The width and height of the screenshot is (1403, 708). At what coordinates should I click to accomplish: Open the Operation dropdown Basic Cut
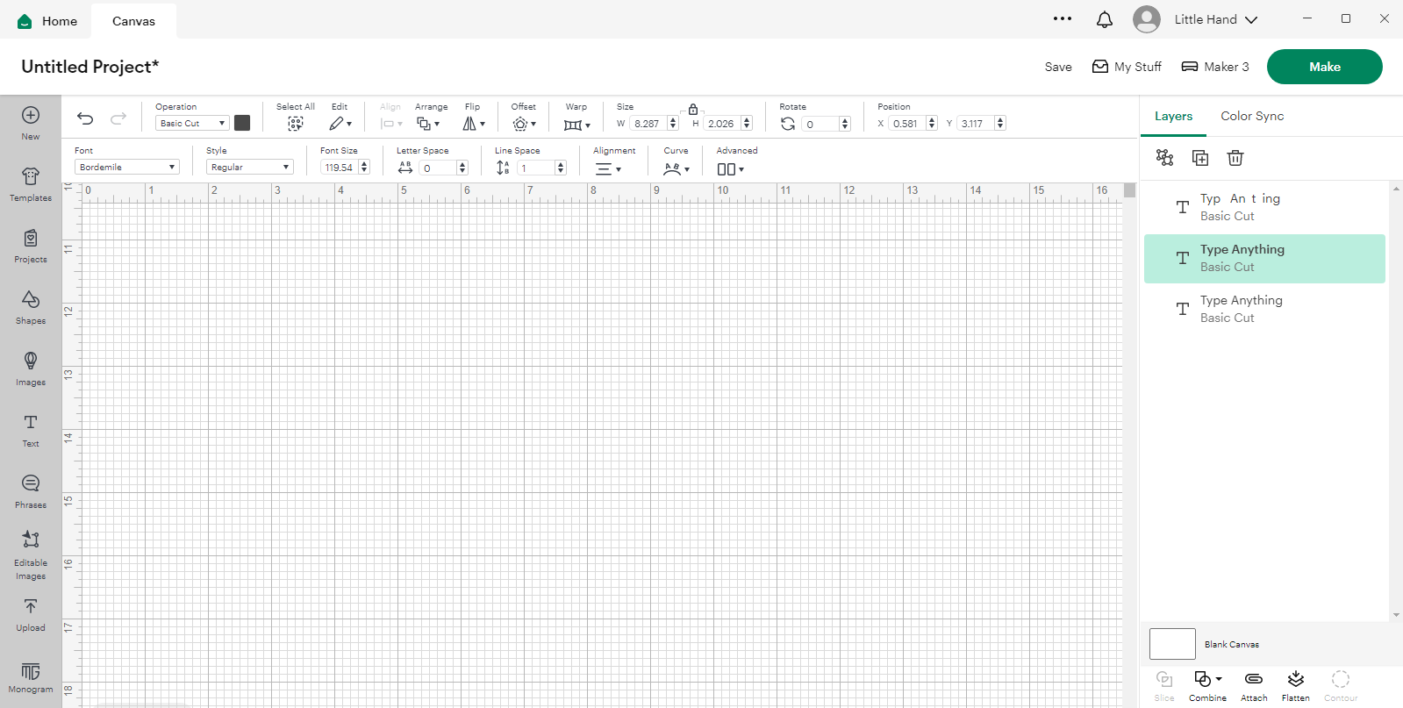[192, 124]
